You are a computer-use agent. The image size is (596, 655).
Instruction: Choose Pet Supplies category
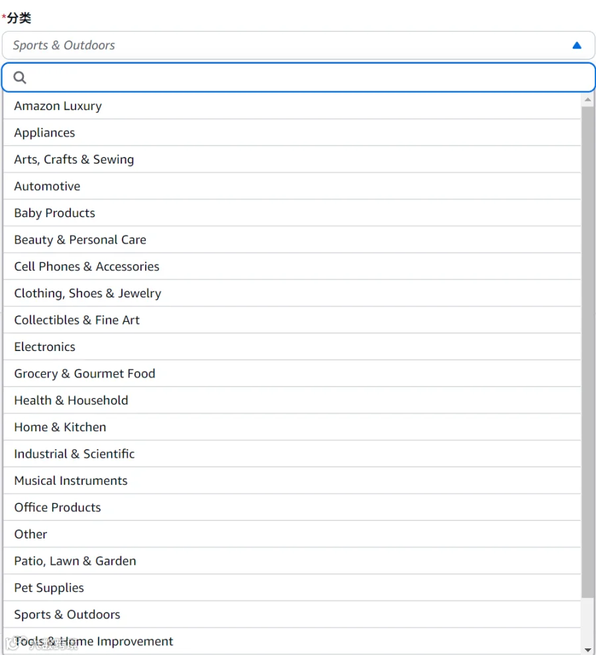click(x=292, y=587)
